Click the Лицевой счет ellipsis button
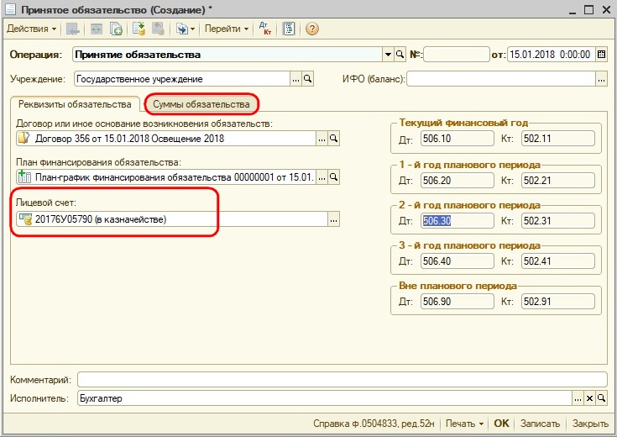The image size is (617, 437). coord(334,219)
